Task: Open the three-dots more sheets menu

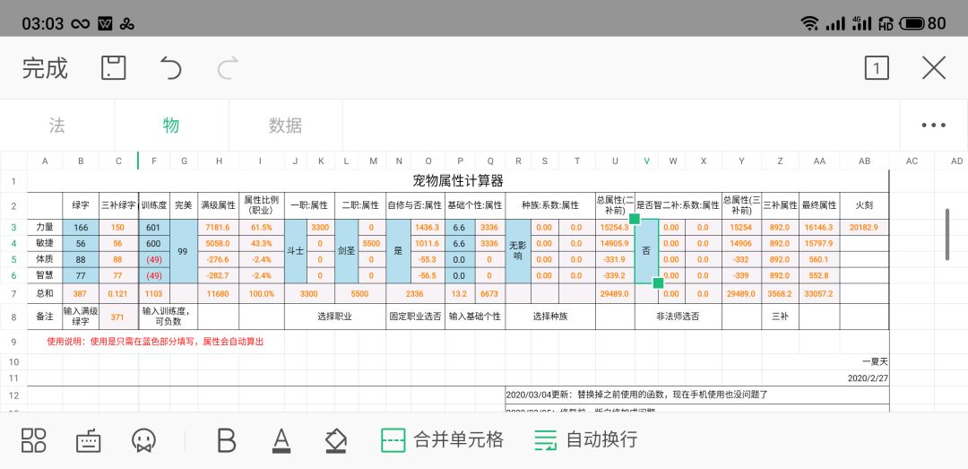Action: [x=933, y=126]
